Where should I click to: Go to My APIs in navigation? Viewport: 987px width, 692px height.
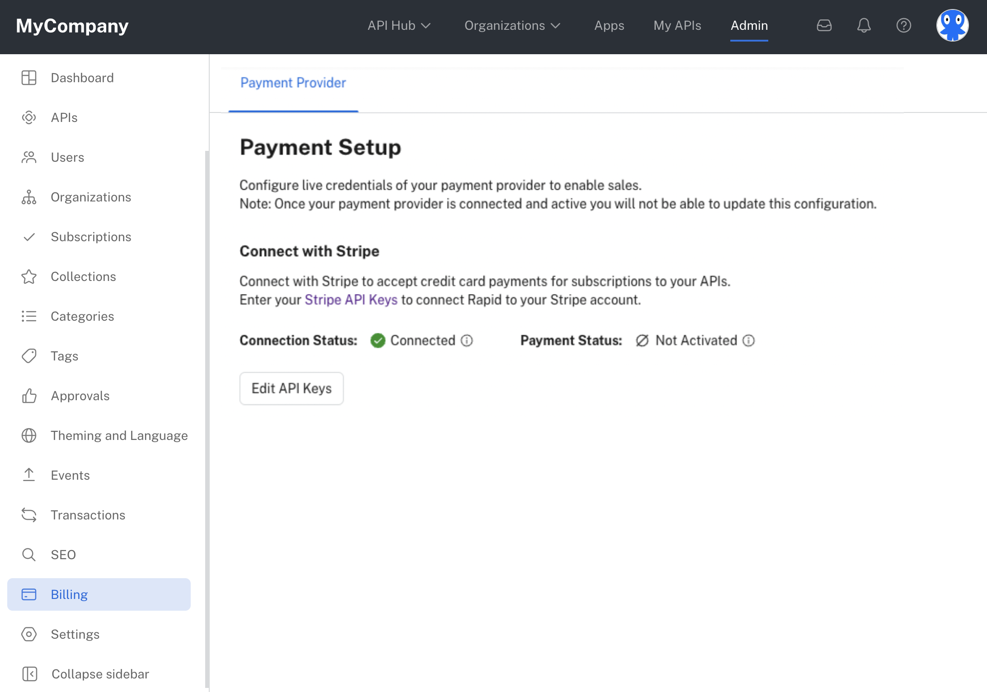(677, 25)
